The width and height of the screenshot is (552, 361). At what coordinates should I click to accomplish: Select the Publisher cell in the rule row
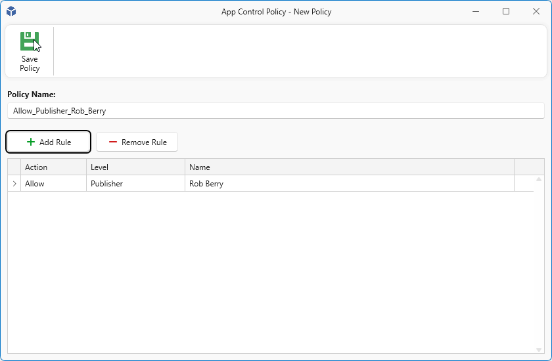point(135,184)
